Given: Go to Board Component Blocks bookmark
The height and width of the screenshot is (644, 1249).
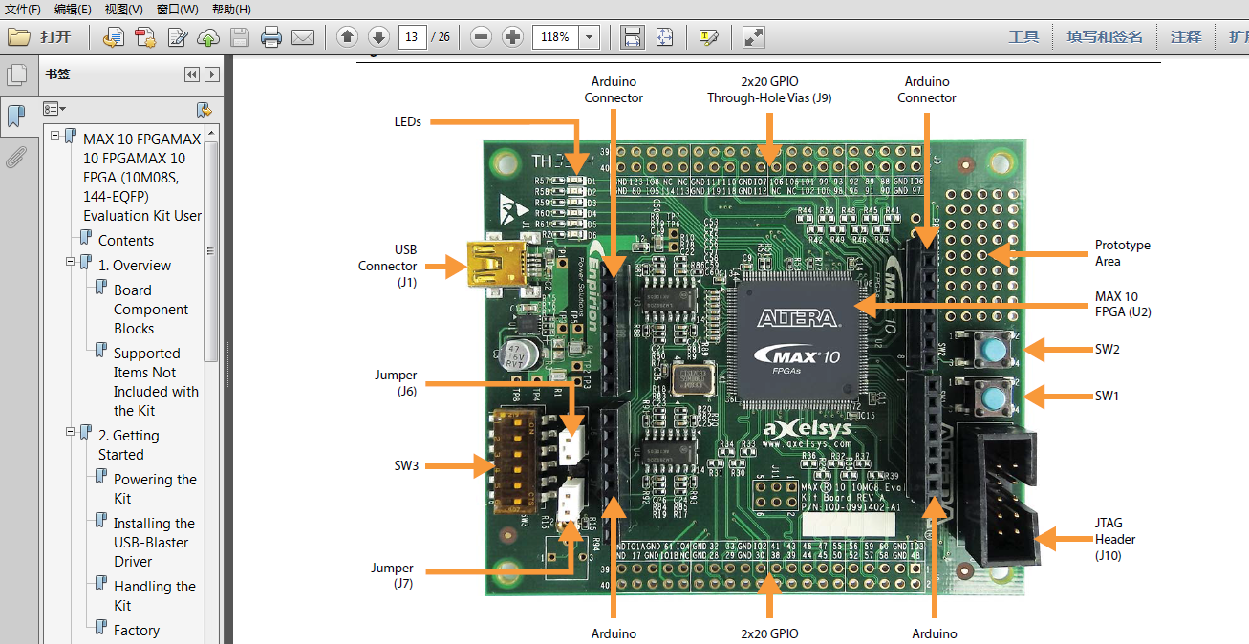Looking at the screenshot, I should pyautogui.click(x=151, y=310).
